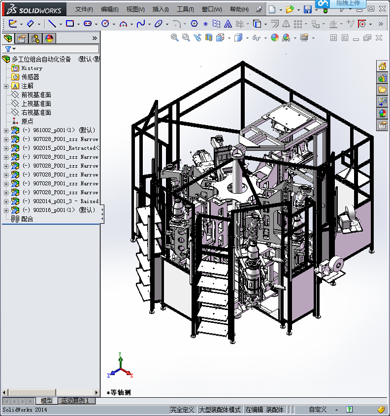Expand more manager tabs with chevron
The height and width of the screenshot is (416, 390).
95,38
